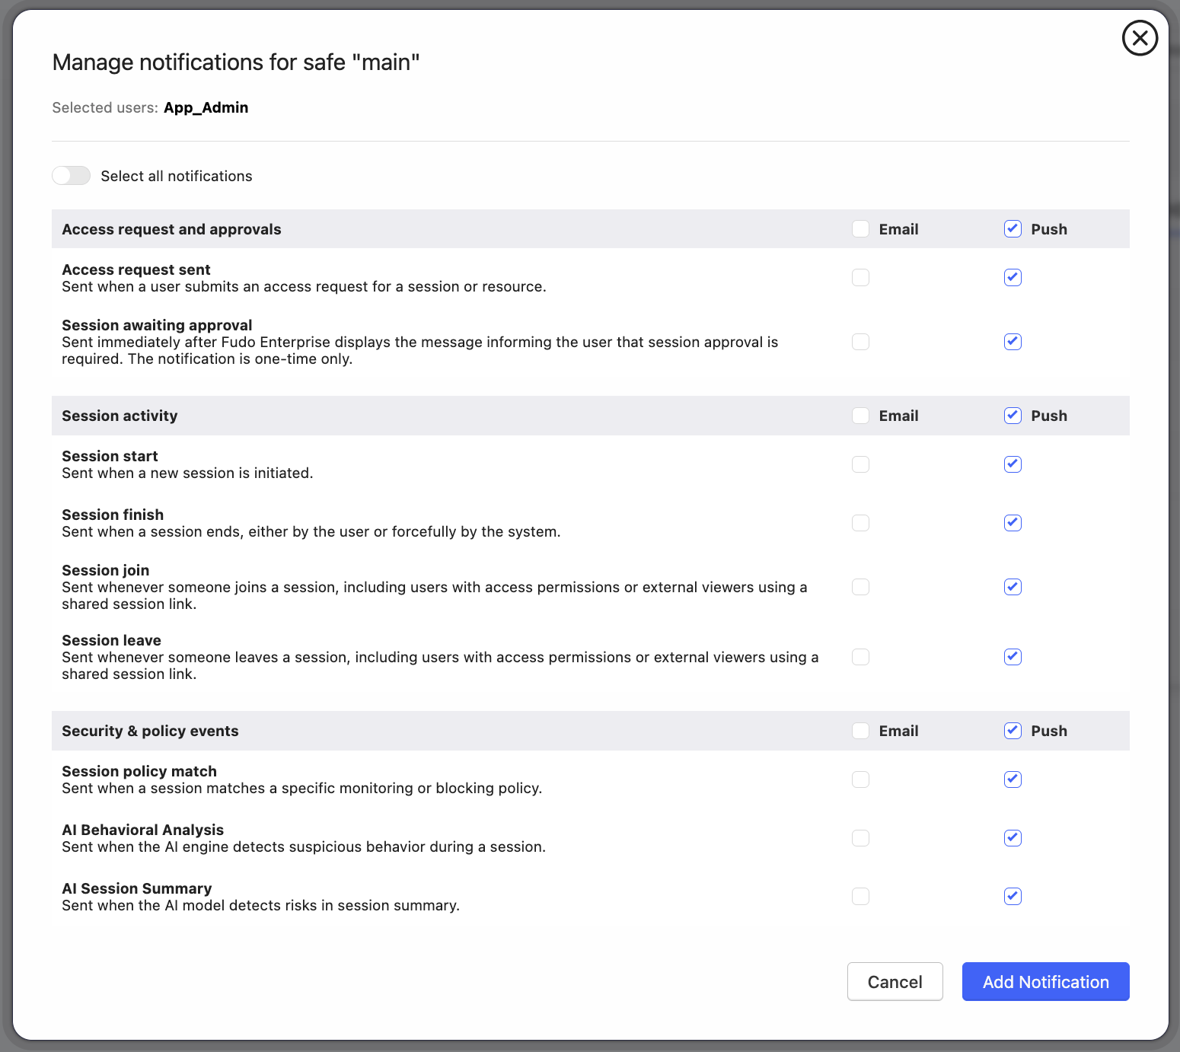The width and height of the screenshot is (1180, 1052).
Task: Uncheck Push for AI Behavioral Analysis
Action: pos(1013,838)
